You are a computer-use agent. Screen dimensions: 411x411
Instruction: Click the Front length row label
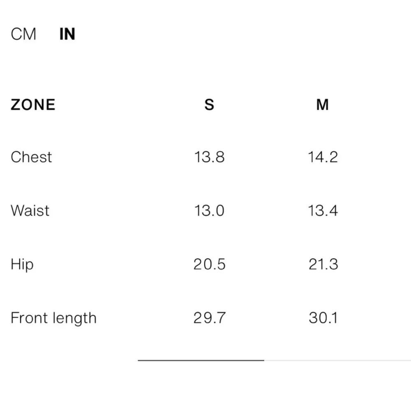(53, 318)
